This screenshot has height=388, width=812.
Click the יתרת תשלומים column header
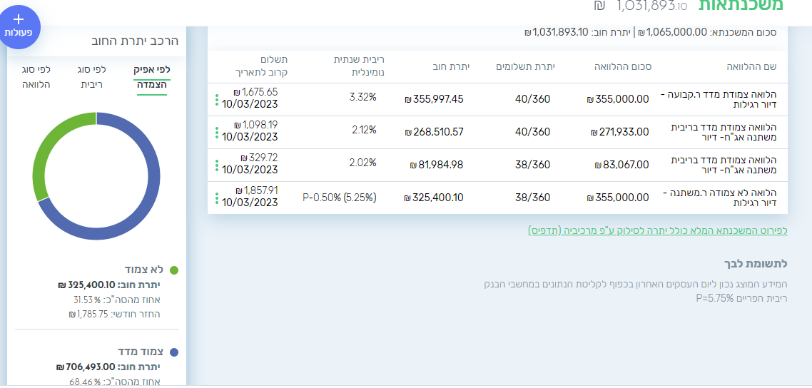(x=526, y=66)
